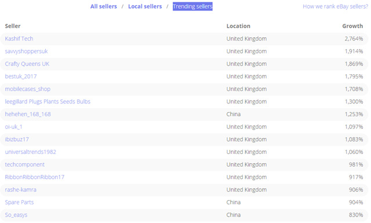Select the 1,253% growth value

(x=354, y=114)
